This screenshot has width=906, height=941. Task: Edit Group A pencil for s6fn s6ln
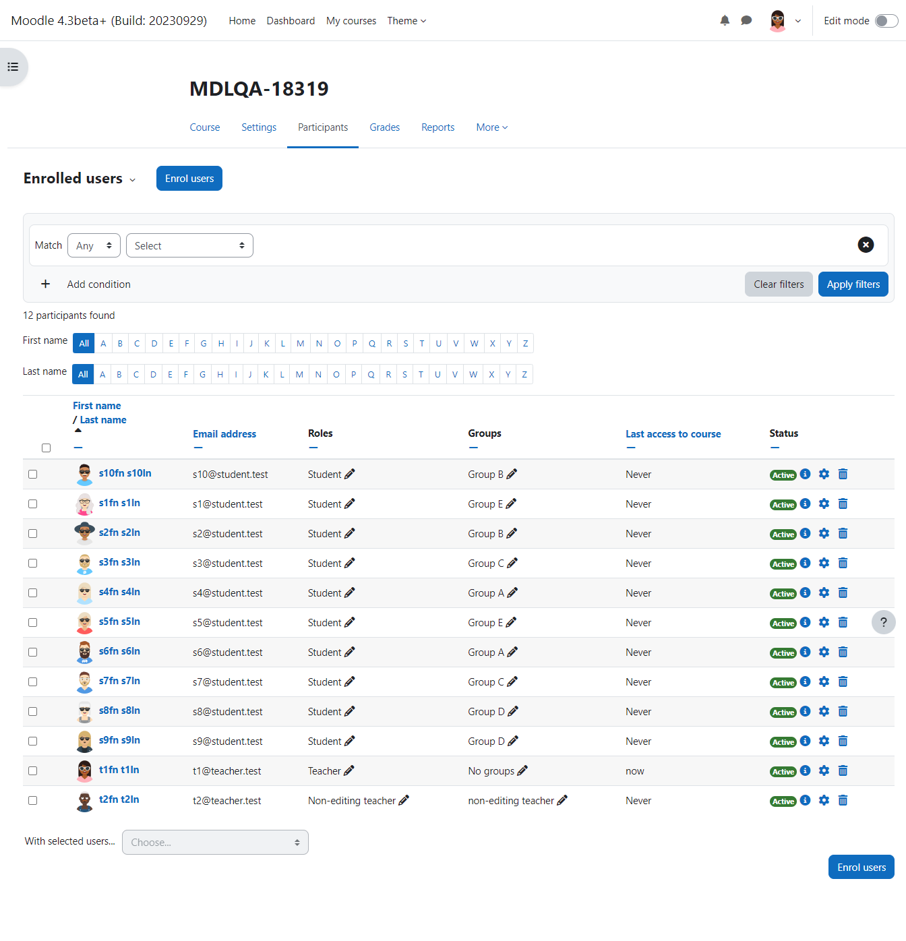512,652
